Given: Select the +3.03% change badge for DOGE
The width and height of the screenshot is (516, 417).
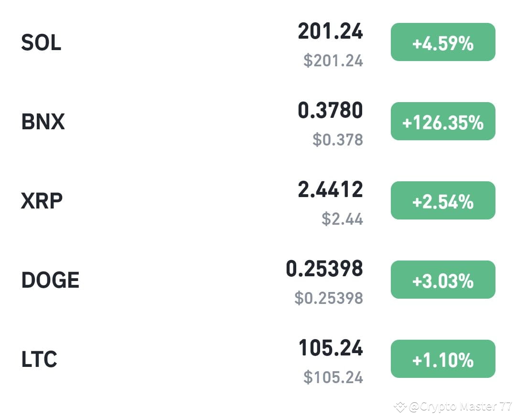Looking at the screenshot, I should pos(442,281).
